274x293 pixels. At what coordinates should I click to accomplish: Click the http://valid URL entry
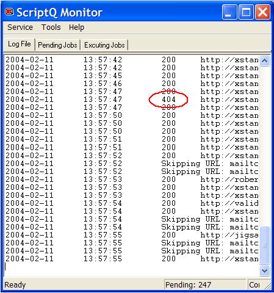click(229, 203)
